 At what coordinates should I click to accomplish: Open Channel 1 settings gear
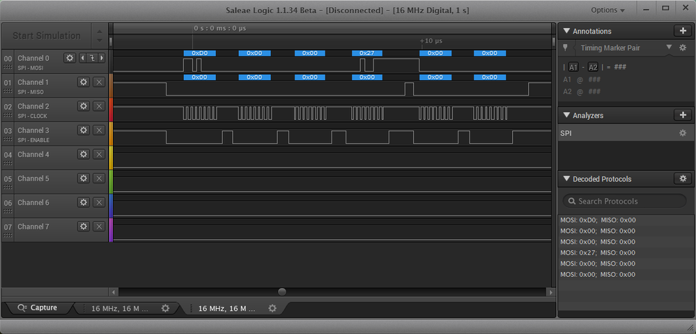pos(84,82)
